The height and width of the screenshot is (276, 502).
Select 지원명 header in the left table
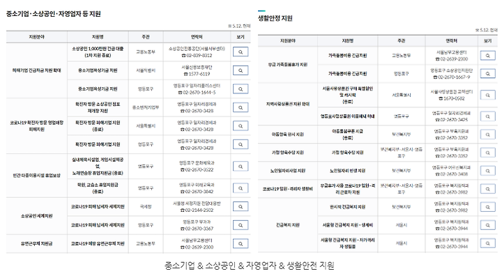coord(98,37)
